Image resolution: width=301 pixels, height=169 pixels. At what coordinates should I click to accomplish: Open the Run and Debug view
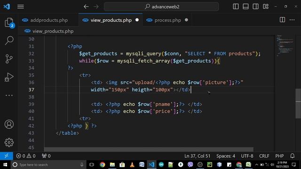[x=9, y=77]
